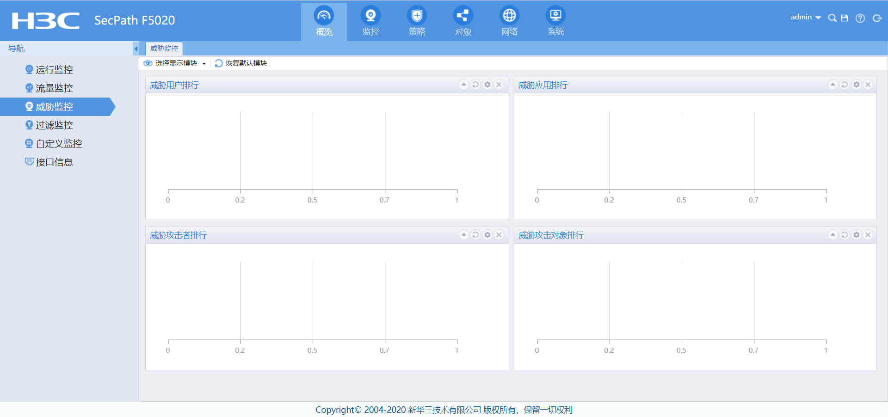Image resolution: width=888 pixels, height=417 pixels.
Task: Collapse the 威胁应用排行 panel
Action: pos(833,85)
